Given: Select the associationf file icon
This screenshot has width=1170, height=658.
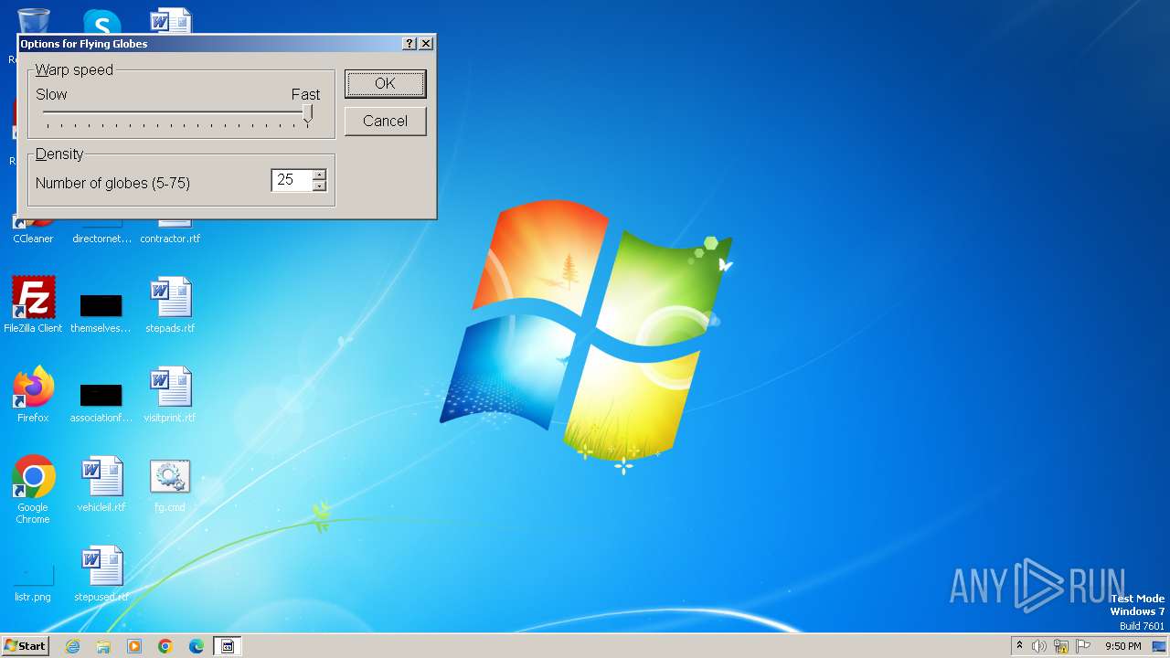Looking at the screenshot, I should point(101,400).
